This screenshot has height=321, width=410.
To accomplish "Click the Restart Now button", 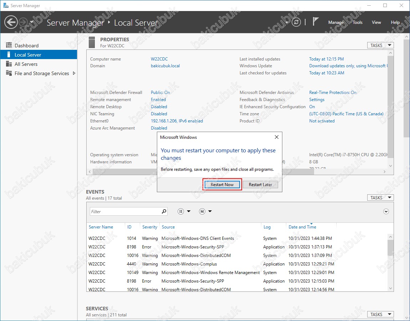I will [222, 184].
